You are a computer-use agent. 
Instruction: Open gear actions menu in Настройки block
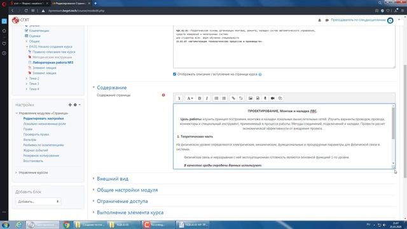[x=77, y=104]
